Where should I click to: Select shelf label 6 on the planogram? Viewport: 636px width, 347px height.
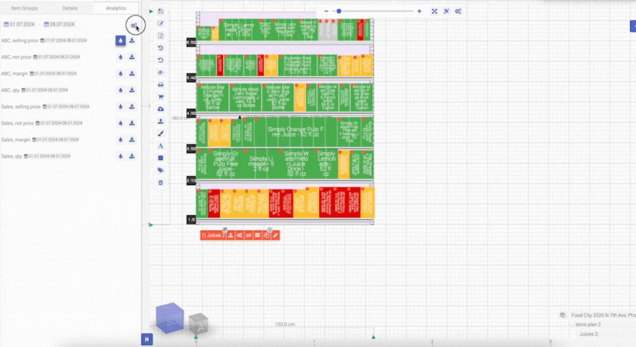[191, 42]
